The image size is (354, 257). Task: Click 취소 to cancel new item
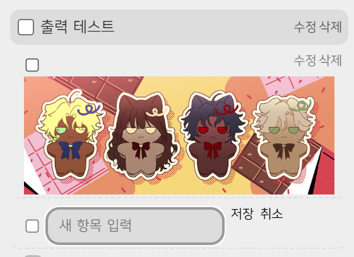(271, 213)
